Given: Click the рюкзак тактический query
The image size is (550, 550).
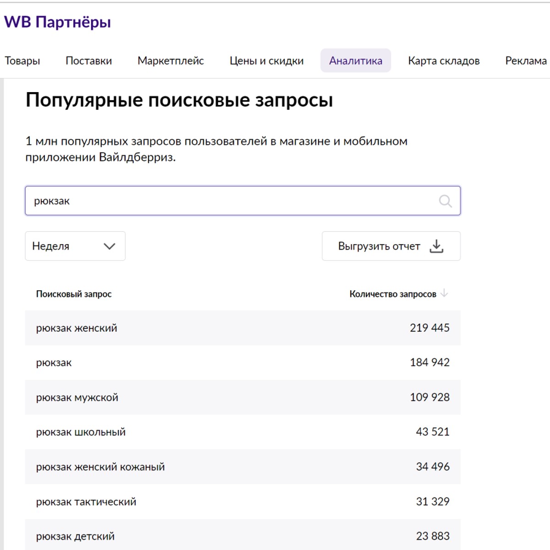Looking at the screenshot, I should 242,501.
